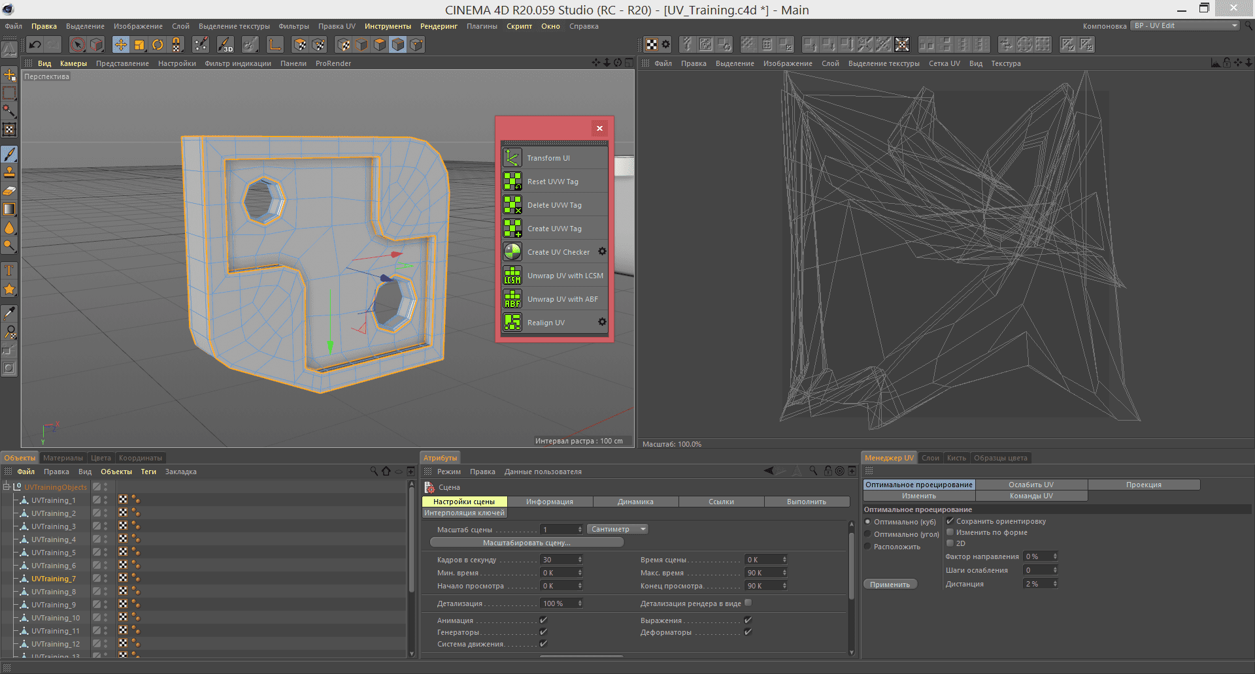Toggle Деформаторы checkbox
Viewport: 1255px width, 674px height.
click(748, 632)
